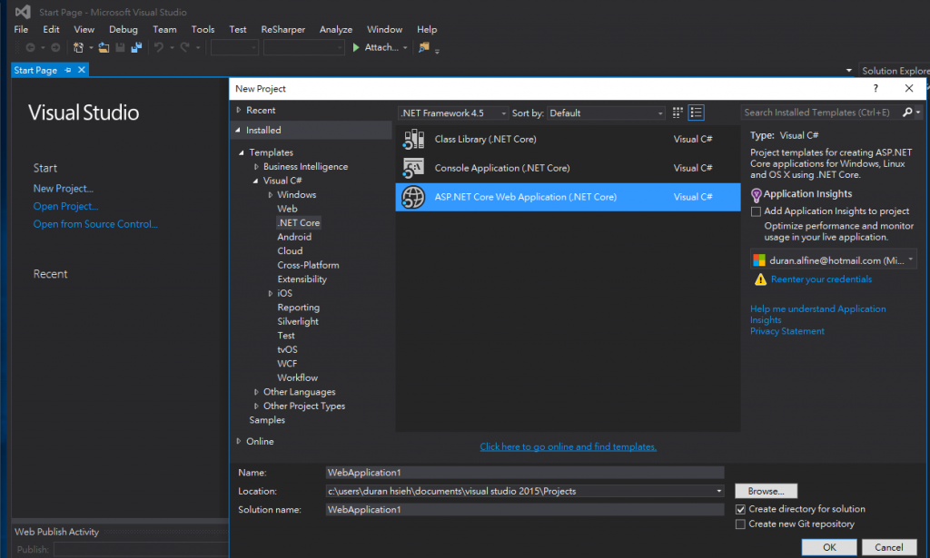Viewport: 930px width, 558px height.
Task: Expand the Business Intelligence node
Action: (256, 167)
